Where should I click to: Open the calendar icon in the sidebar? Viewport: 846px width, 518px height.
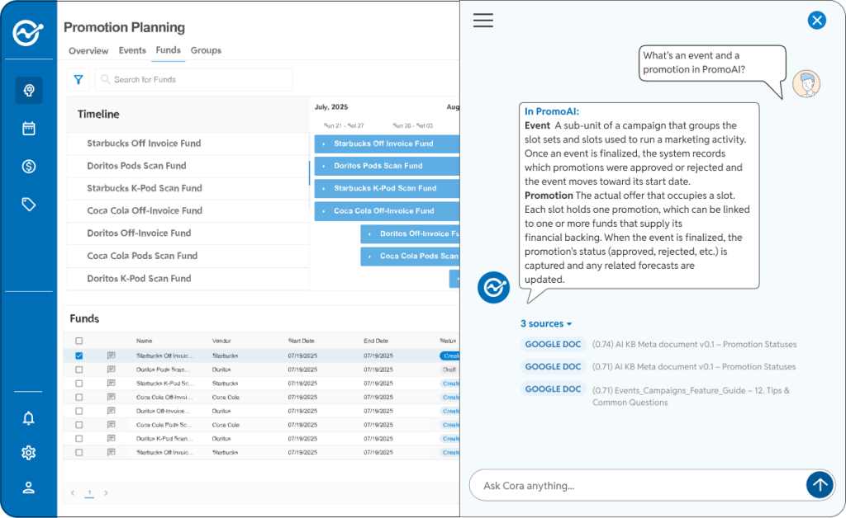click(29, 128)
